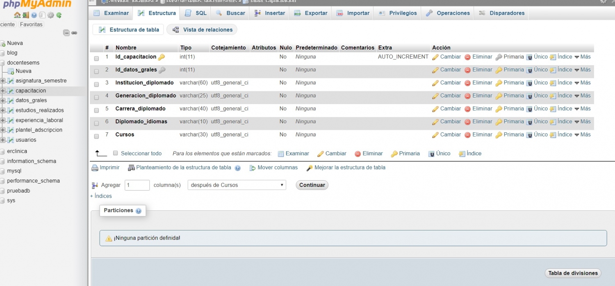The width and height of the screenshot is (615, 286).
Task: Click Índice icon for Carrera_diplomado row
Action: [553, 109]
